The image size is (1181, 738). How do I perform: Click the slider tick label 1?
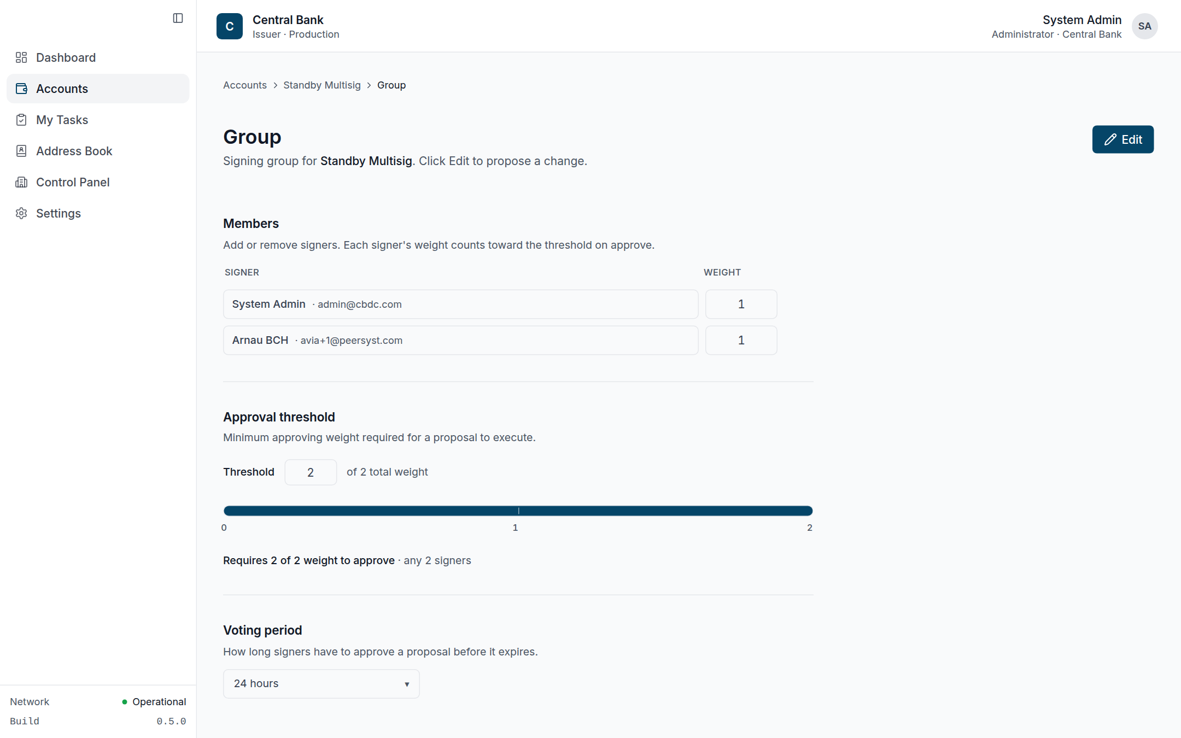[x=515, y=528]
